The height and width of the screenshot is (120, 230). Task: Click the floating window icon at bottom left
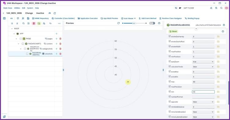[x=4, y=117]
